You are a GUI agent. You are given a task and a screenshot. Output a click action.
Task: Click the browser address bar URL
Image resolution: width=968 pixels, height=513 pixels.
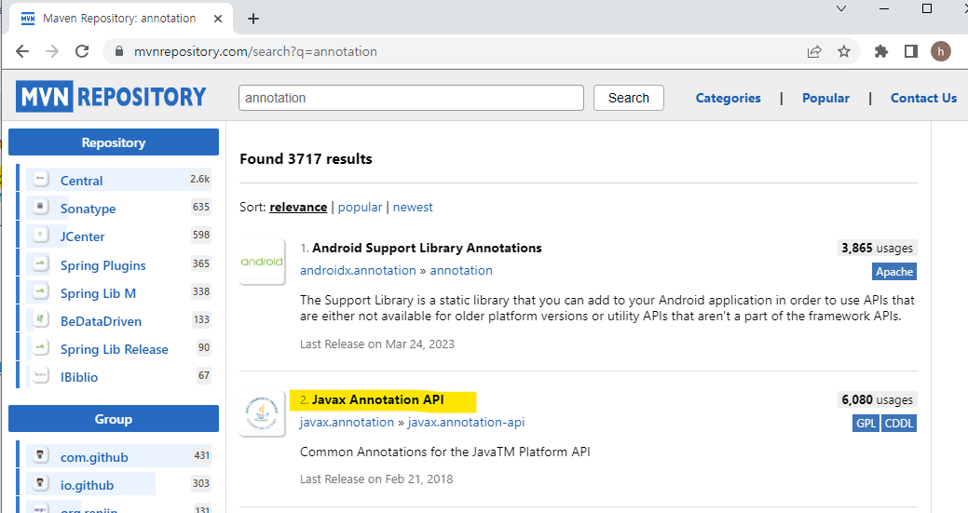tap(255, 51)
